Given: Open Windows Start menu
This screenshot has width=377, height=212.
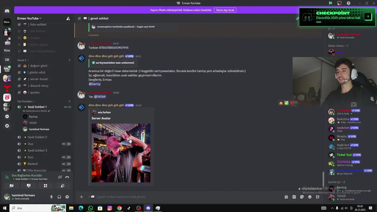Looking at the screenshot, I should [x=4, y=208].
